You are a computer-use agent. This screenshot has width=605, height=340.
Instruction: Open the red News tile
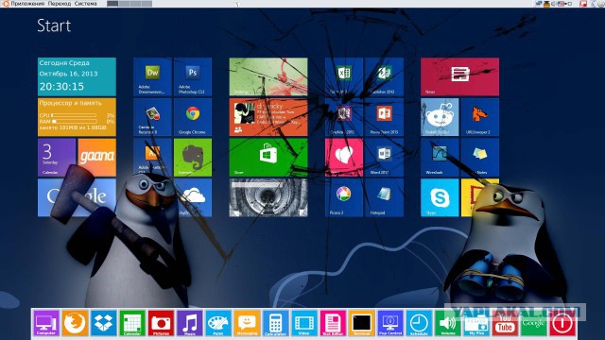click(460, 77)
